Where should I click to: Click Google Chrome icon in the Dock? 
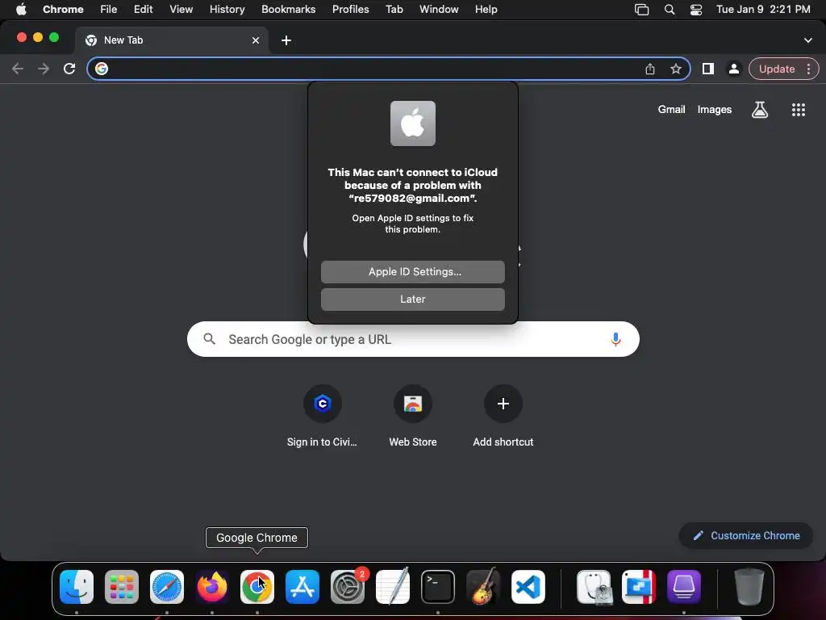tap(257, 587)
